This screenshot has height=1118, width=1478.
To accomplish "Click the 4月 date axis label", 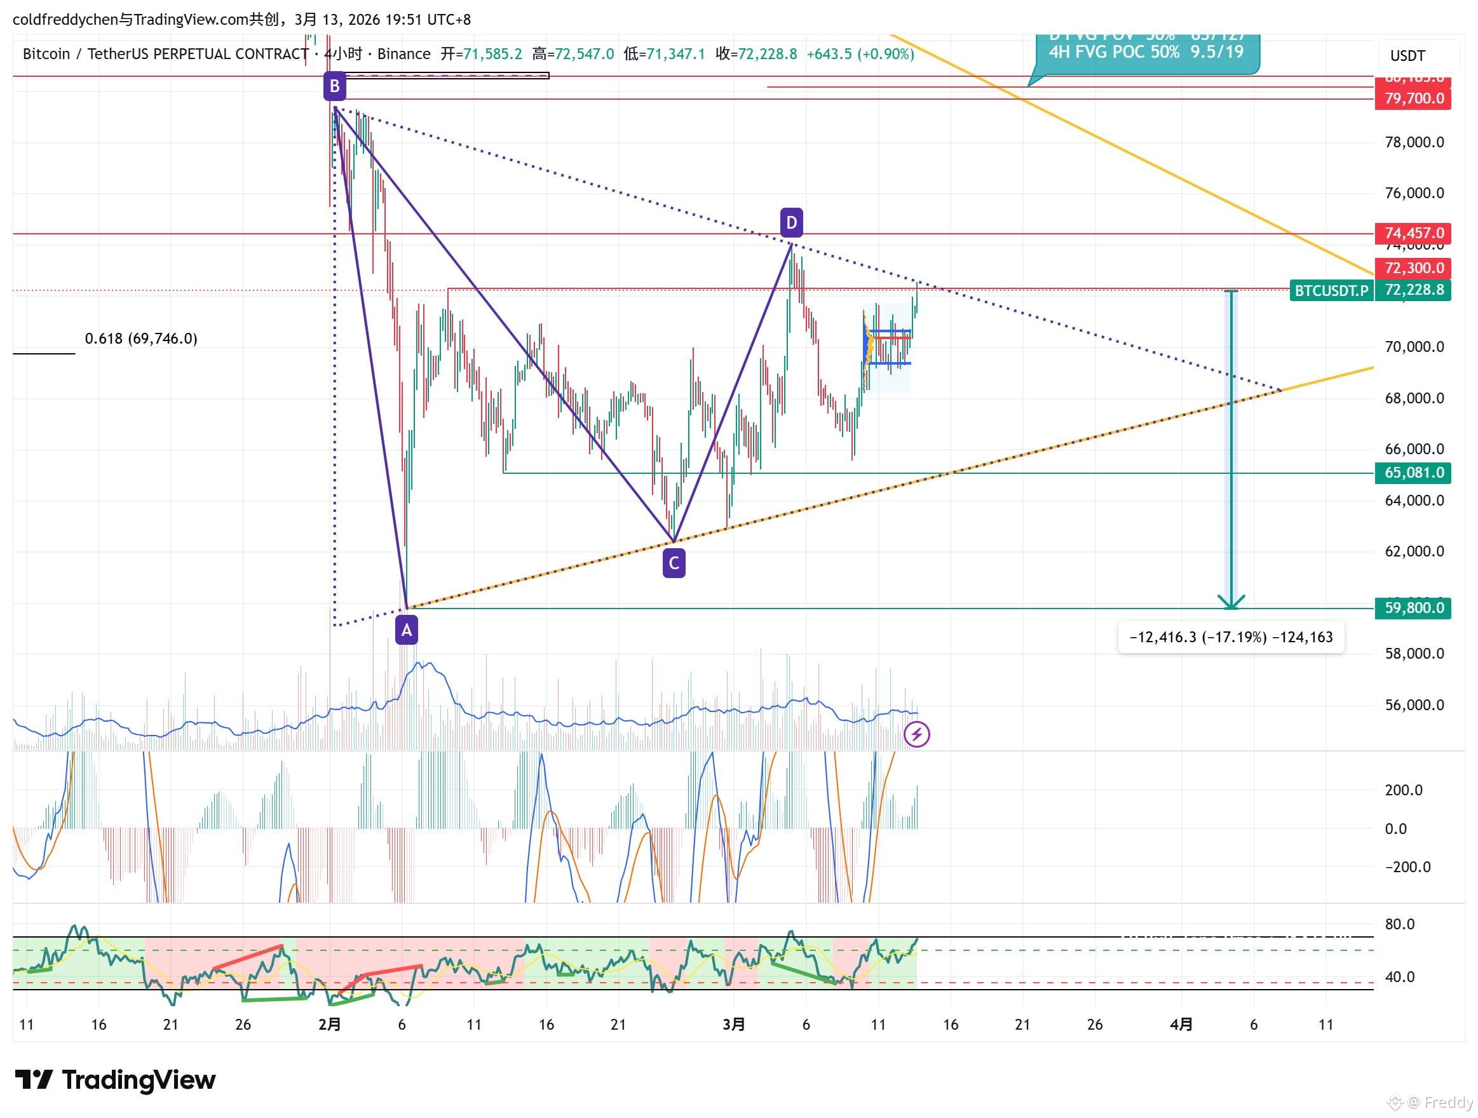I will [1181, 1025].
